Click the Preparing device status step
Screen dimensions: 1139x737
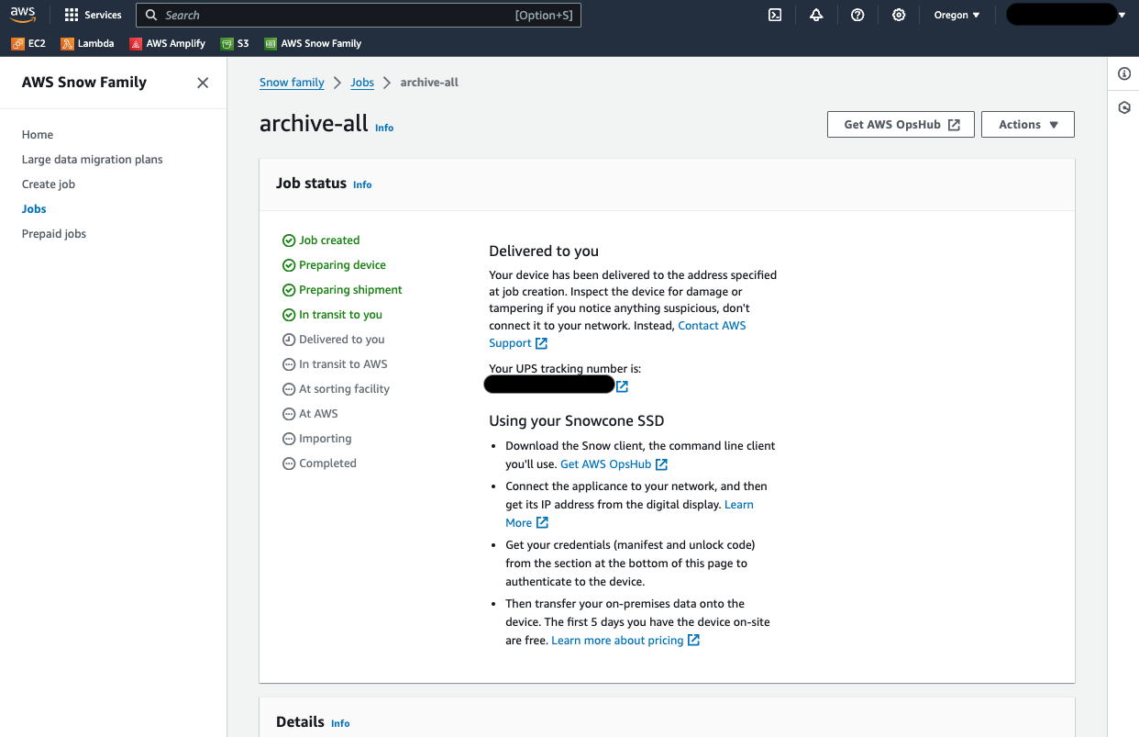334,265
